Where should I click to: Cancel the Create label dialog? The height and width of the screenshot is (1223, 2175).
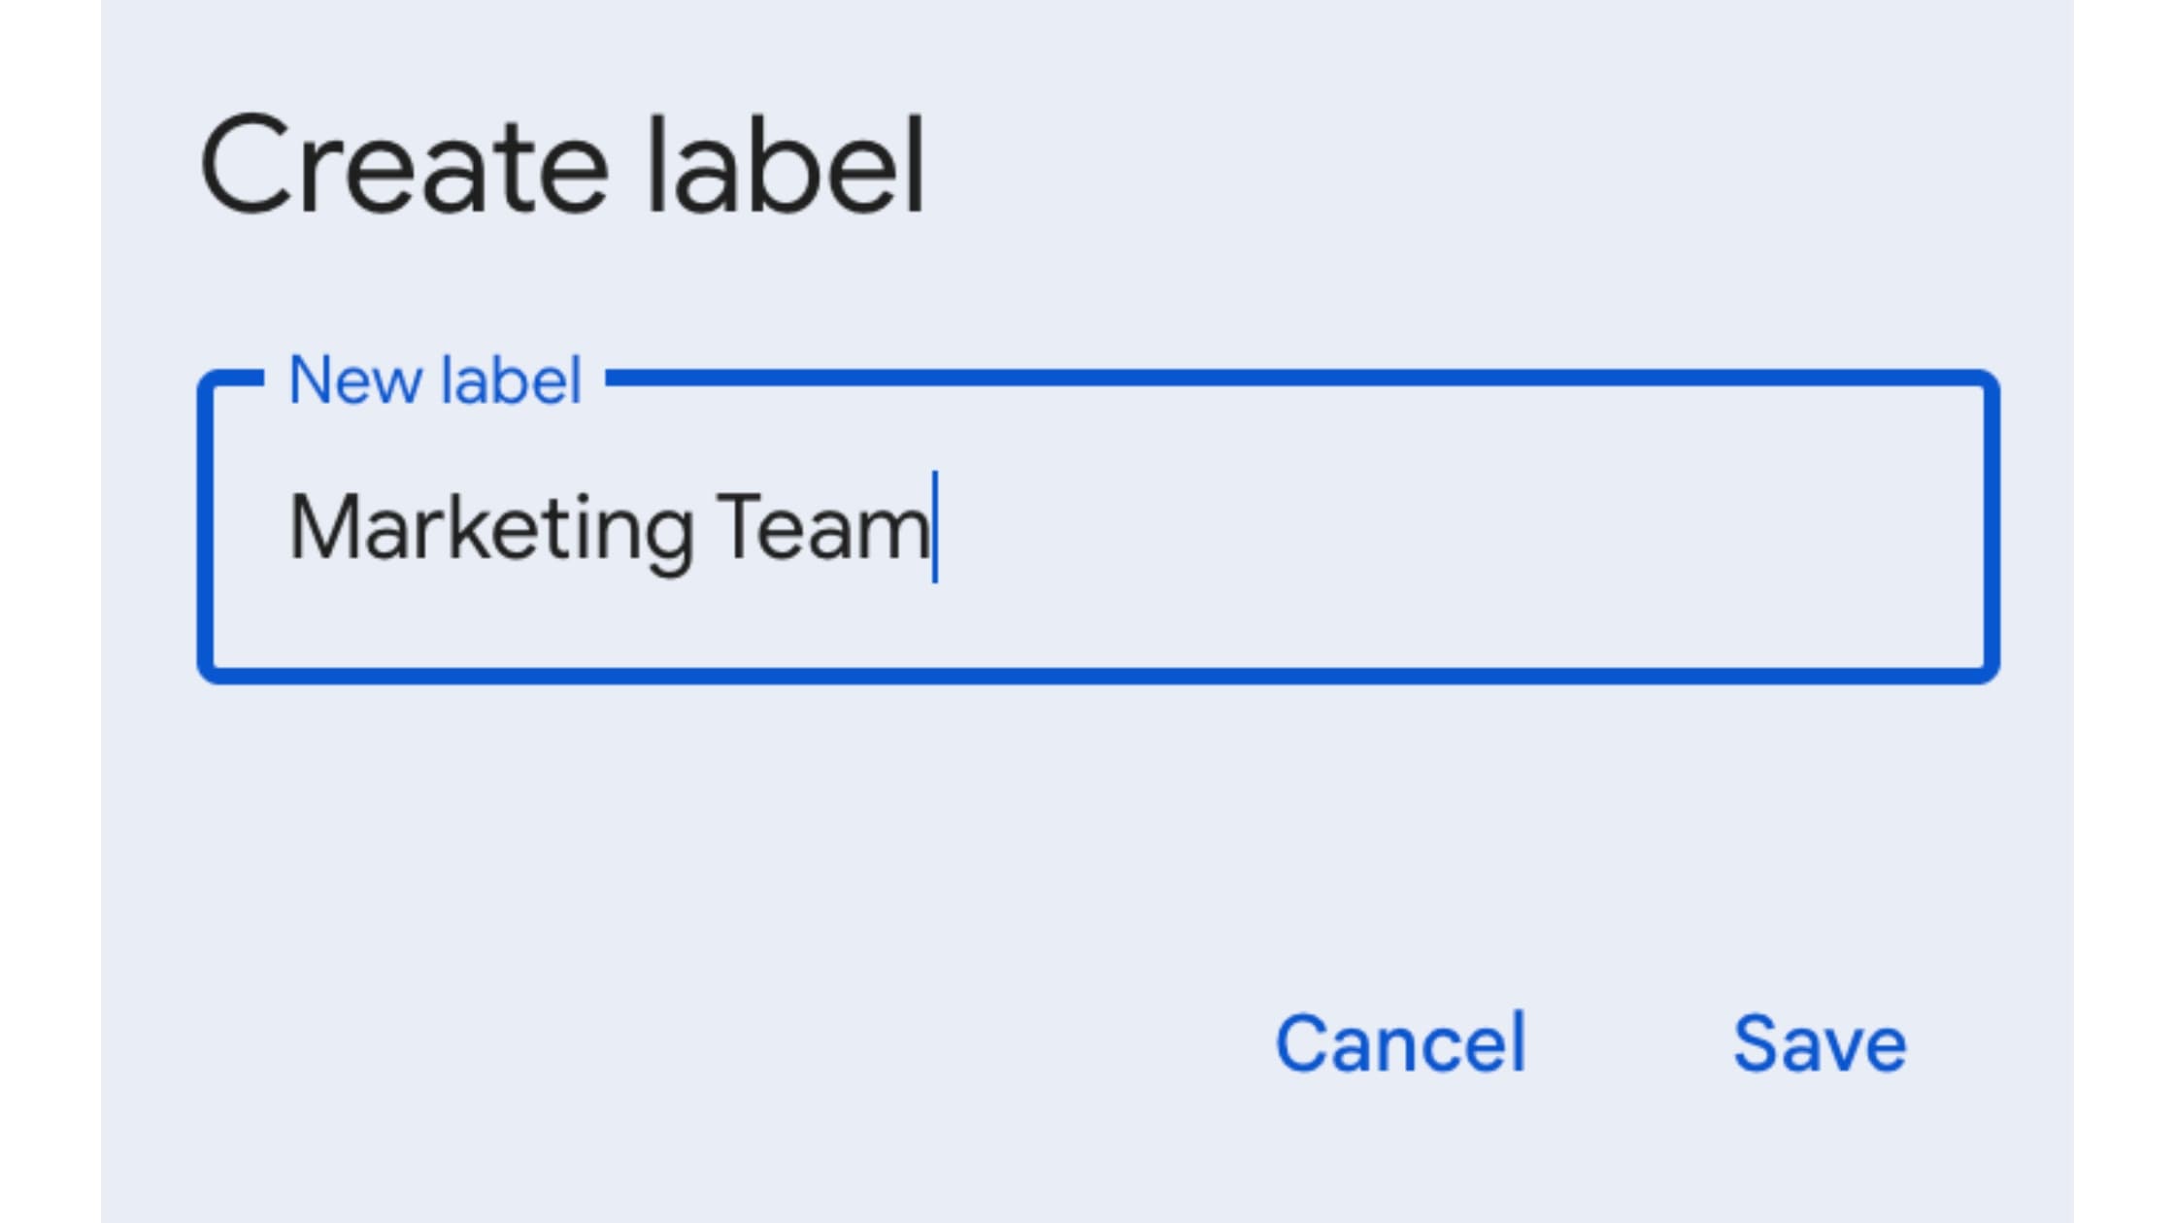pos(1400,1044)
